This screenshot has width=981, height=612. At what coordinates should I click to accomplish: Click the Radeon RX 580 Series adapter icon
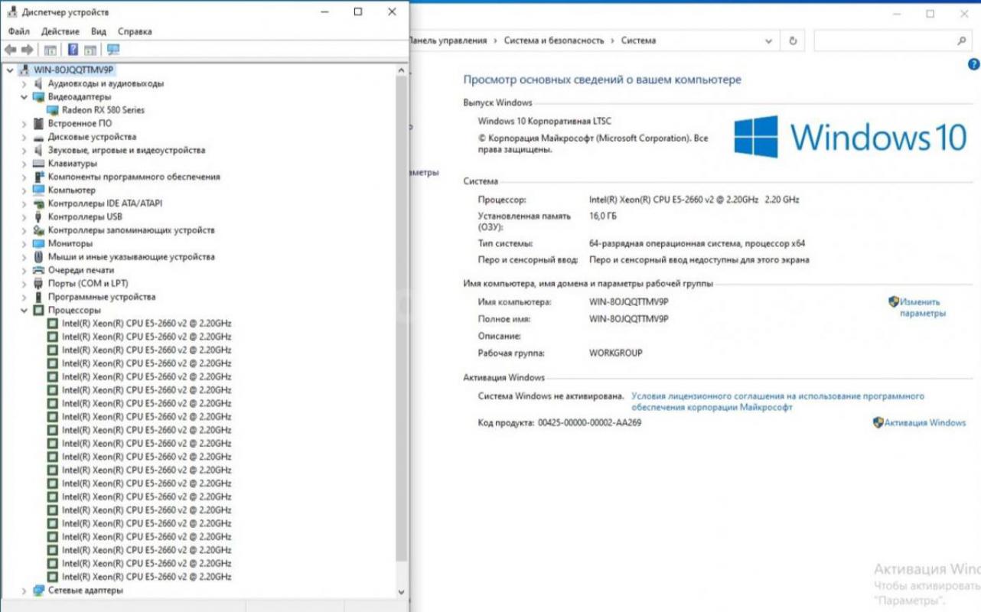click(53, 110)
